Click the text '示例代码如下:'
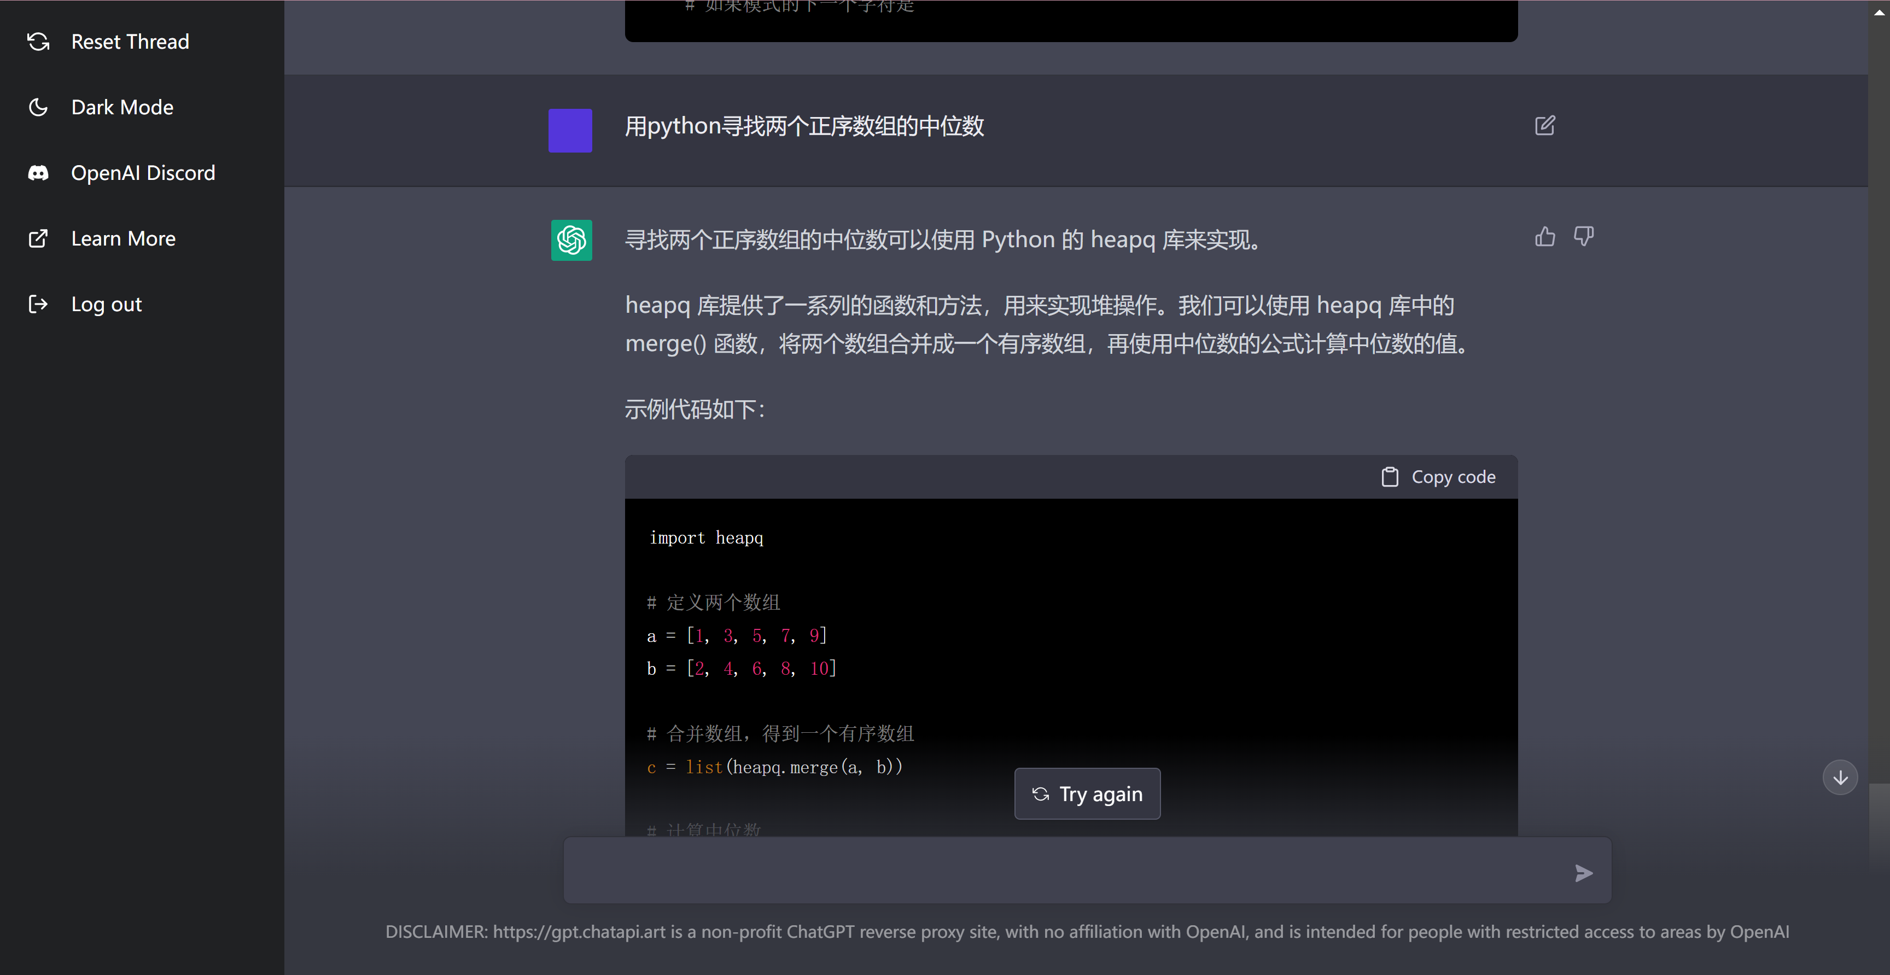The image size is (1890, 975). pyautogui.click(x=695, y=410)
